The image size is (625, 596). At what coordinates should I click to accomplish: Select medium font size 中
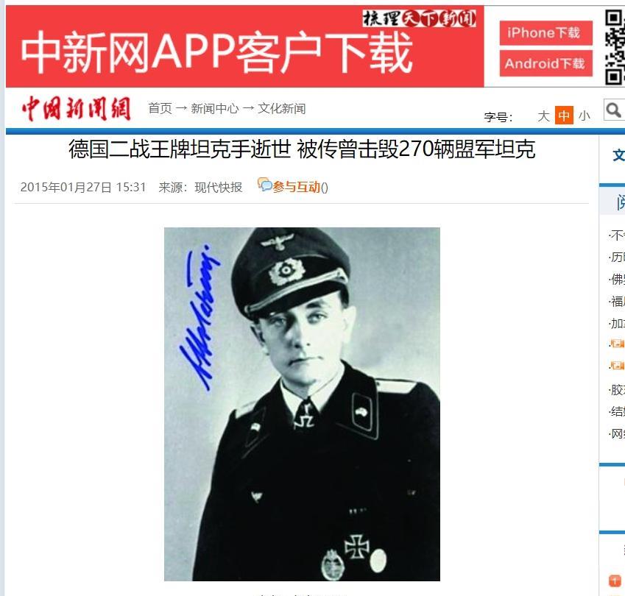click(564, 116)
